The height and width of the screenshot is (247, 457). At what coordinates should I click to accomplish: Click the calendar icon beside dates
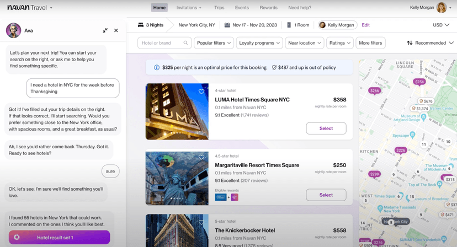(227, 25)
